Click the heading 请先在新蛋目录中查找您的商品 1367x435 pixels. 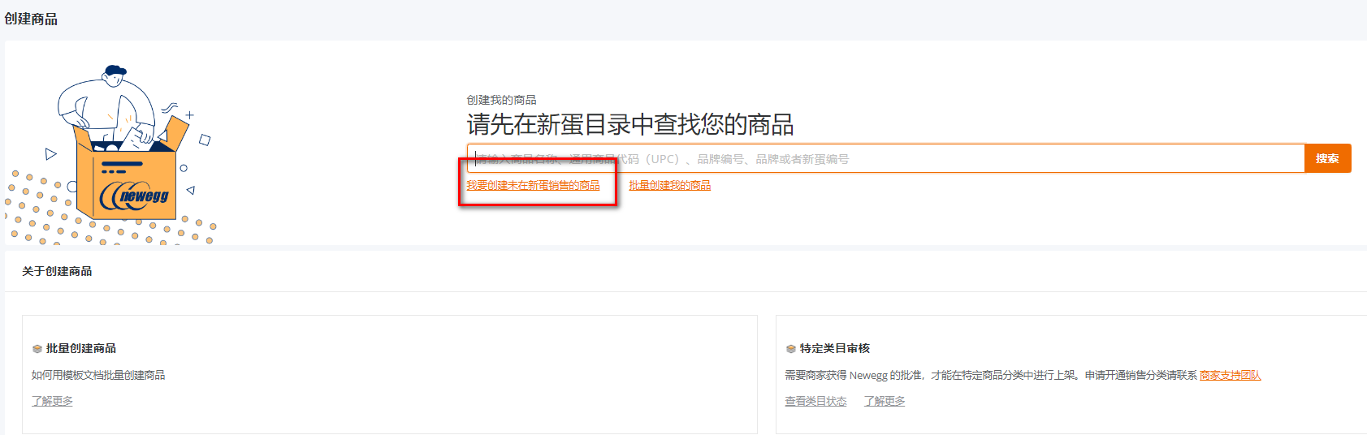630,124
